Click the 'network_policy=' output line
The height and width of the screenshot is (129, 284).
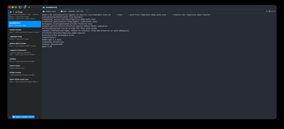(x=75, y=26)
